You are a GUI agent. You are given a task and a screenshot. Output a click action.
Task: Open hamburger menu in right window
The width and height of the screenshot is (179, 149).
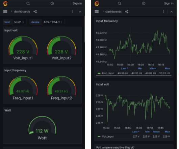[97, 11]
